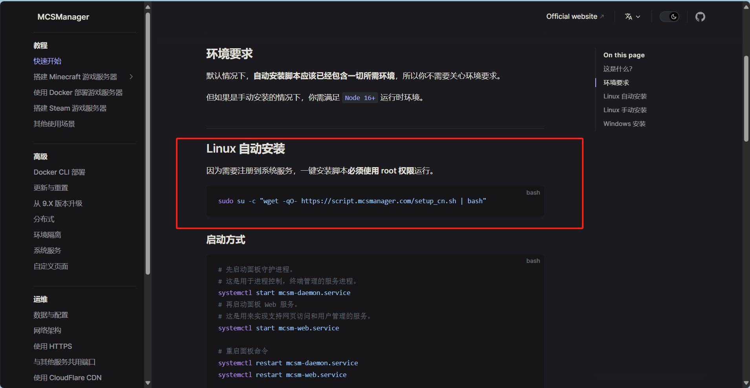The height and width of the screenshot is (388, 750).
Task: Open Docker CLI 部署 sidebar page
Action: coord(59,172)
